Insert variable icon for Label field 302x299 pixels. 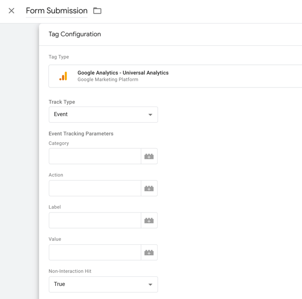(149, 221)
